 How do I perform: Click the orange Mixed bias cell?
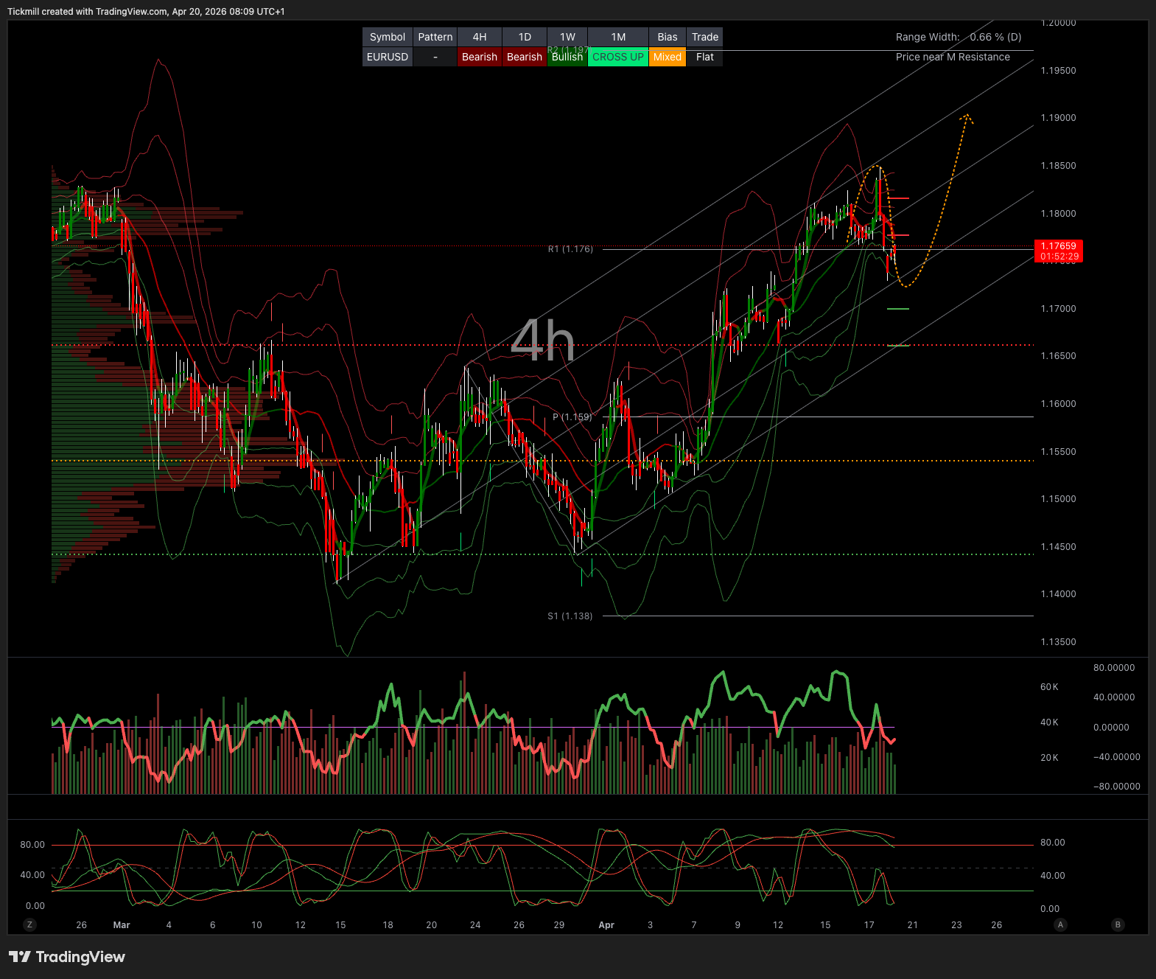668,57
